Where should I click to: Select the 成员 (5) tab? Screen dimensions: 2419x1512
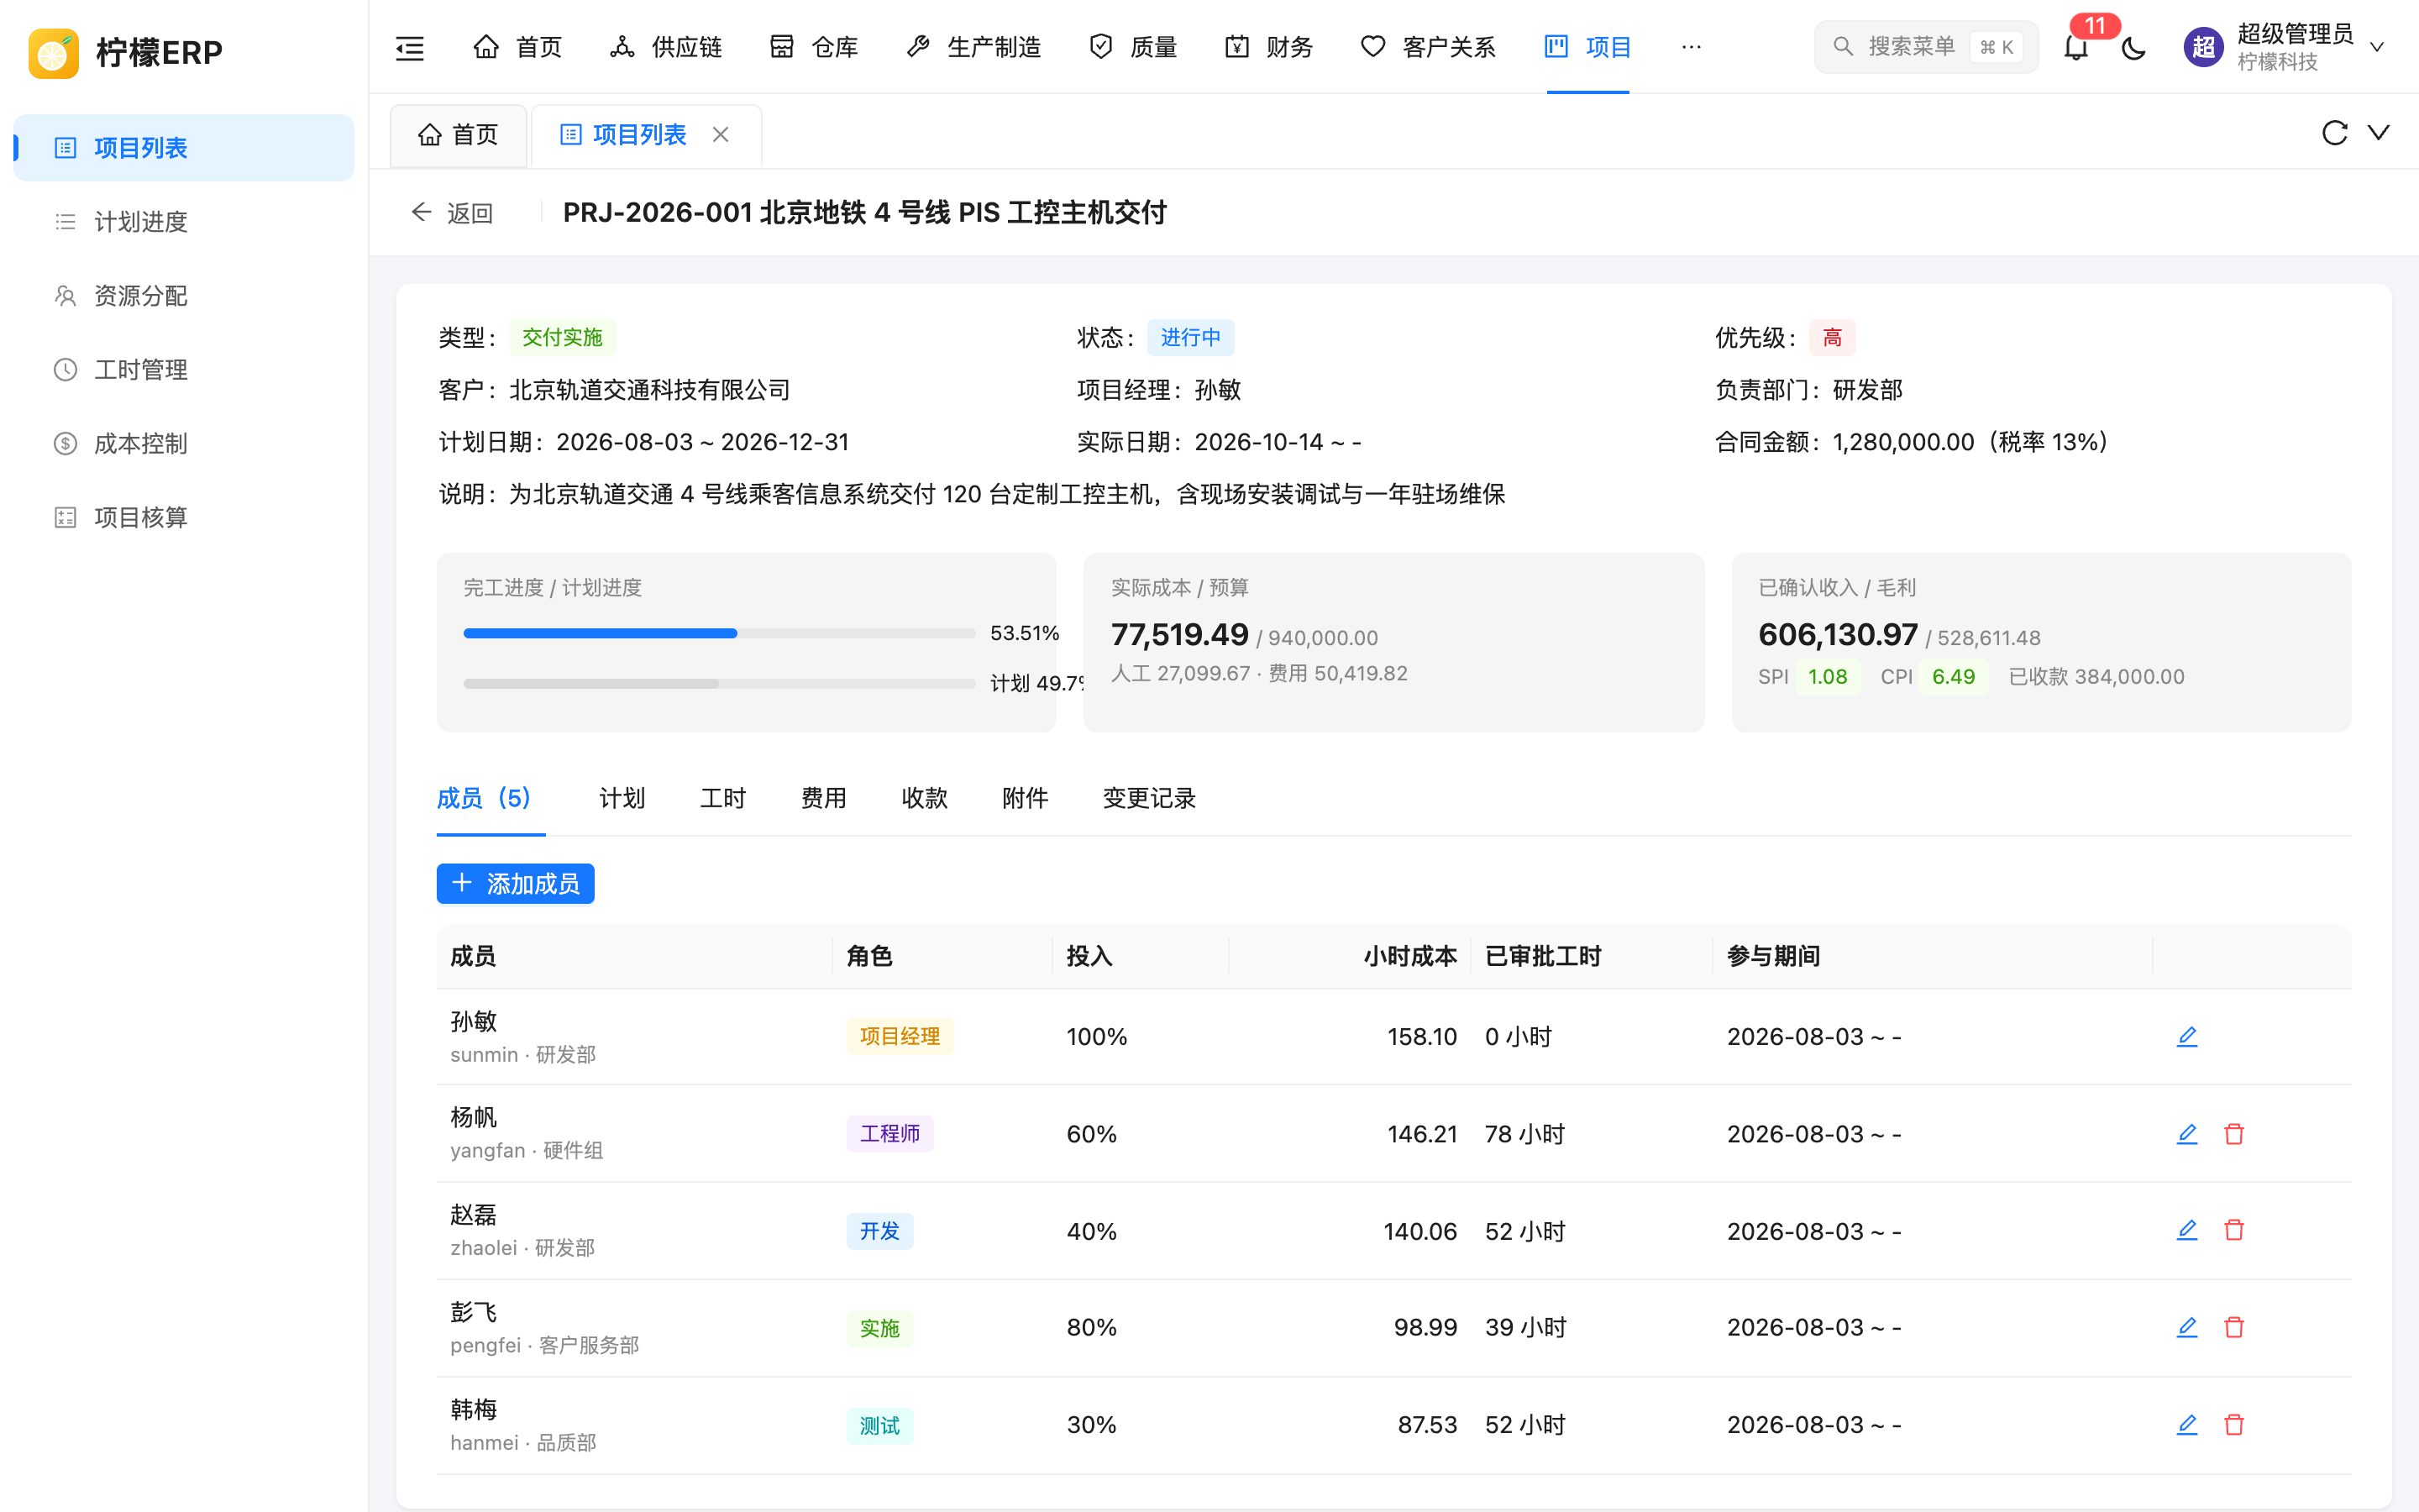pyautogui.click(x=485, y=798)
